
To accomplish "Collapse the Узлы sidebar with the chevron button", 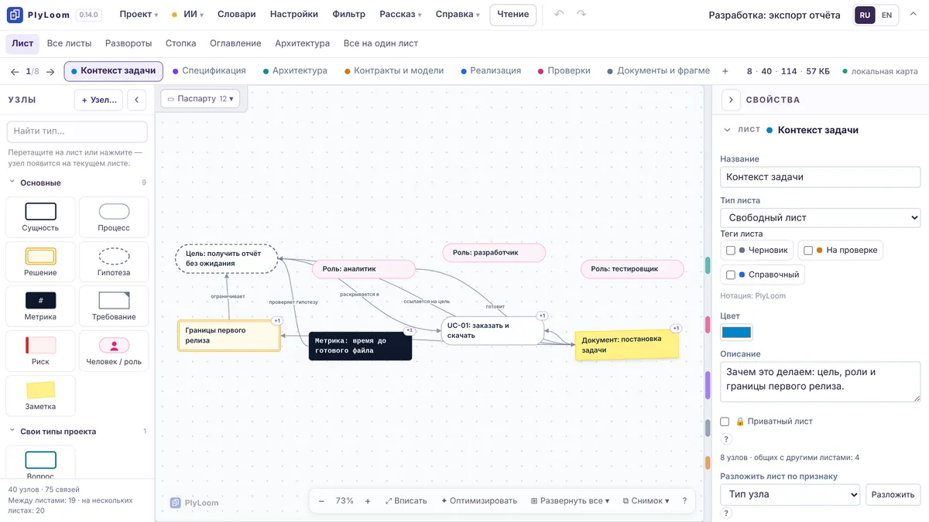I will 136,100.
